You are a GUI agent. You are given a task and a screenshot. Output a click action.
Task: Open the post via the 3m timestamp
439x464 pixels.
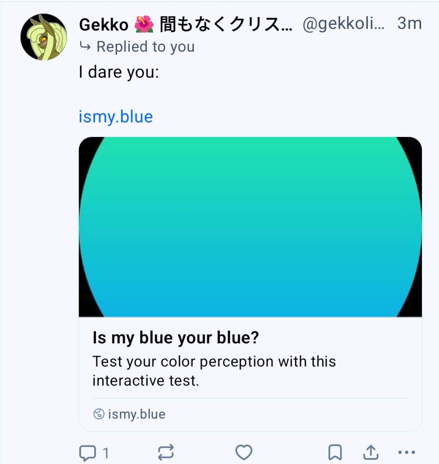409,24
